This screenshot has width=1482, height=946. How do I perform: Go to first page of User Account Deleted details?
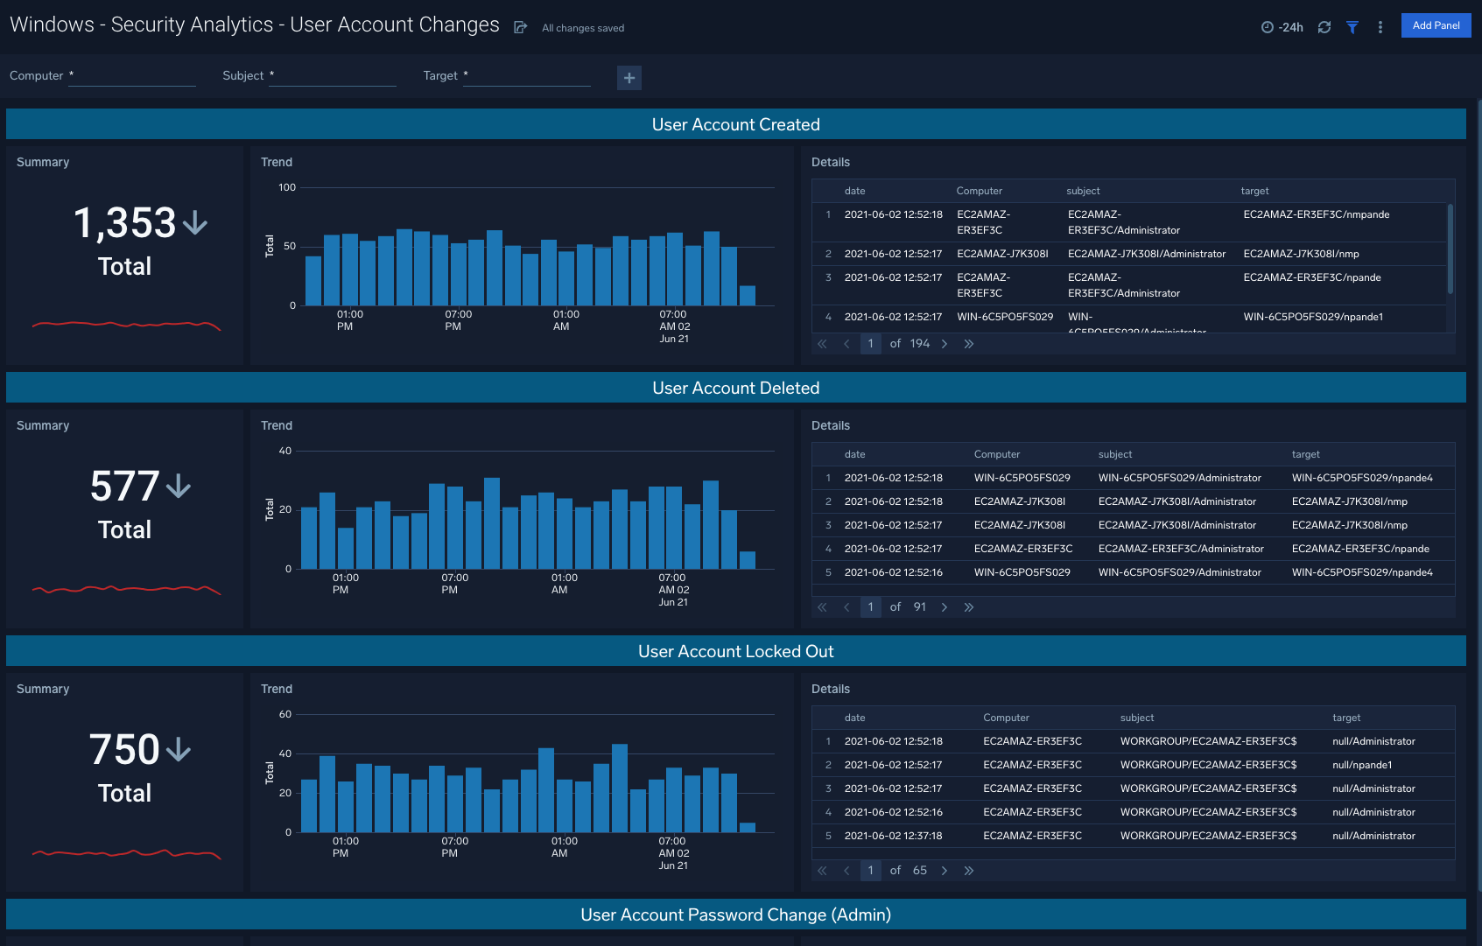[822, 606]
